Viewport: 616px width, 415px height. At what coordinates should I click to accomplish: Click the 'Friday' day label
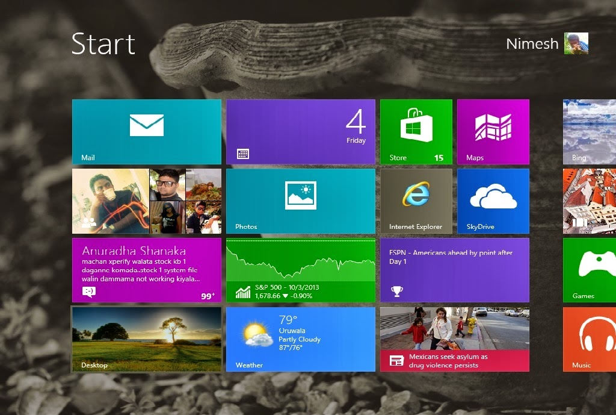(x=356, y=140)
